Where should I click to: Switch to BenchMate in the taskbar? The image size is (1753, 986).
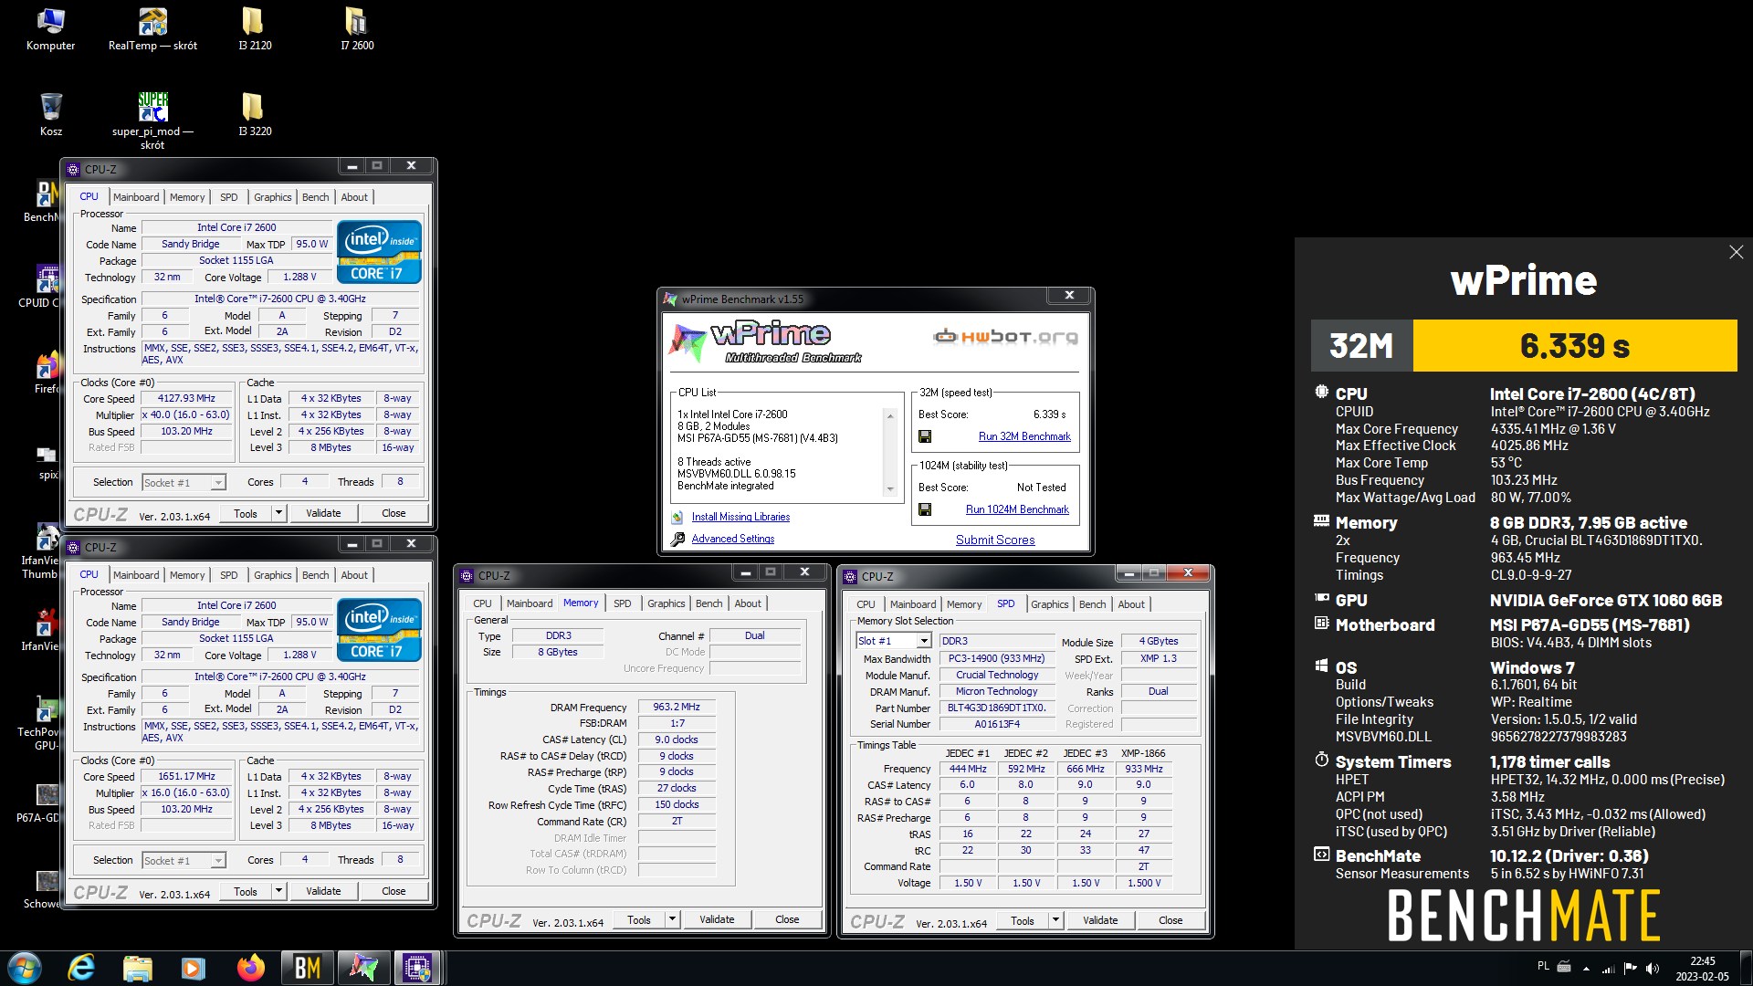point(307,968)
